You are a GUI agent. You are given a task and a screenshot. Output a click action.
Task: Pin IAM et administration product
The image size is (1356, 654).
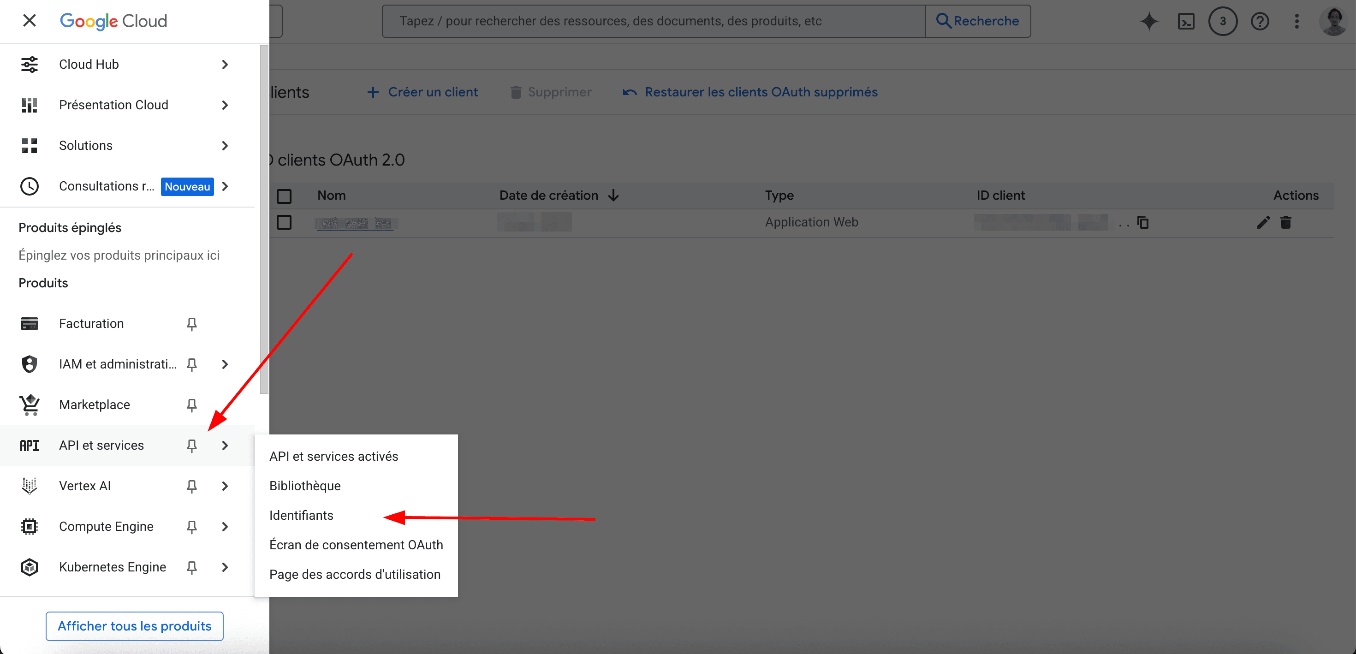[191, 364]
